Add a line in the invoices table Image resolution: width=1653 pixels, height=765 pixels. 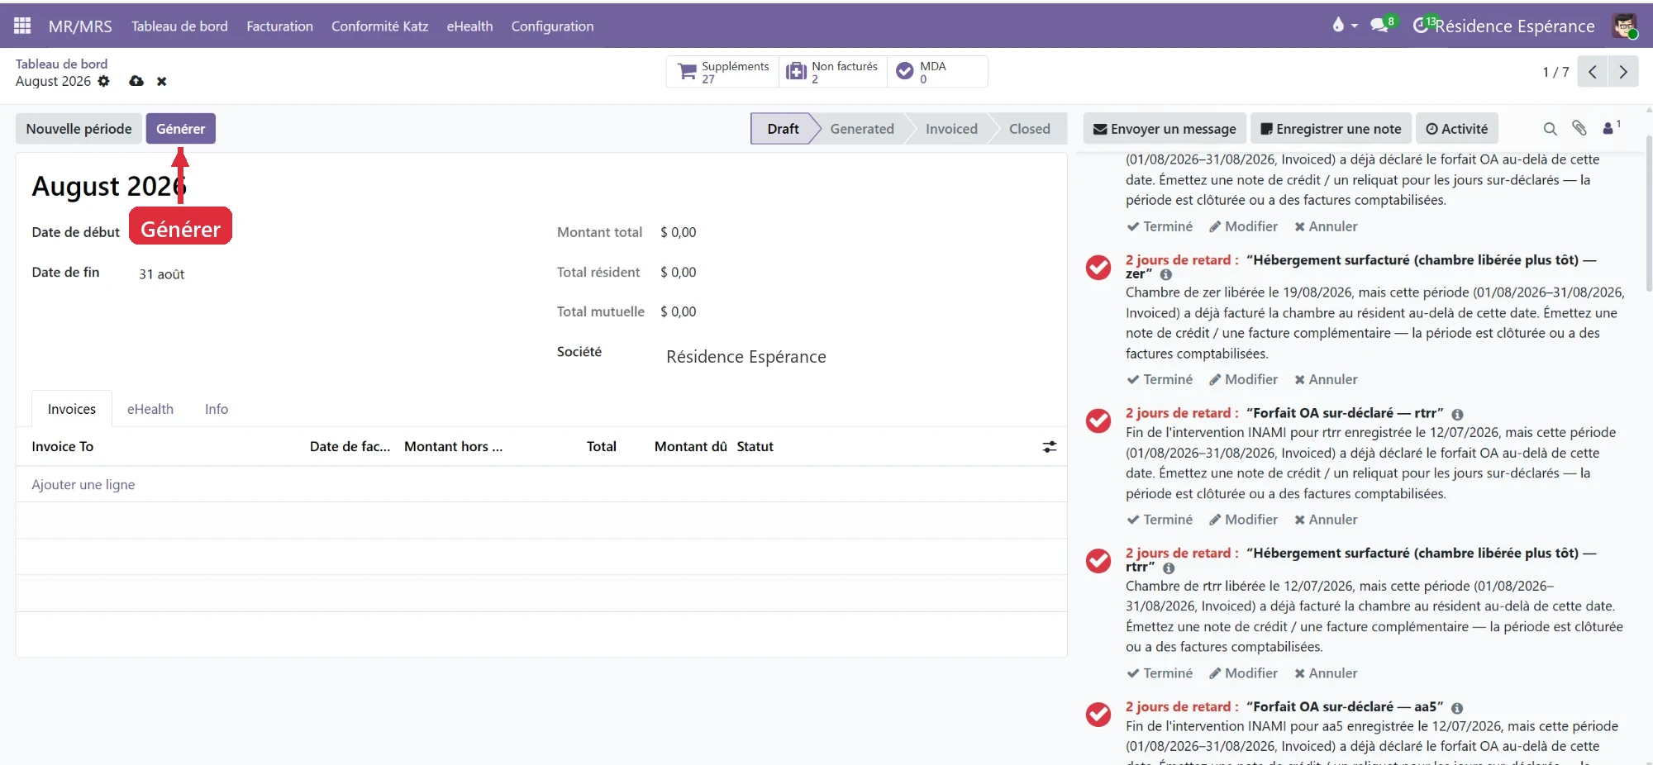point(83,485)
